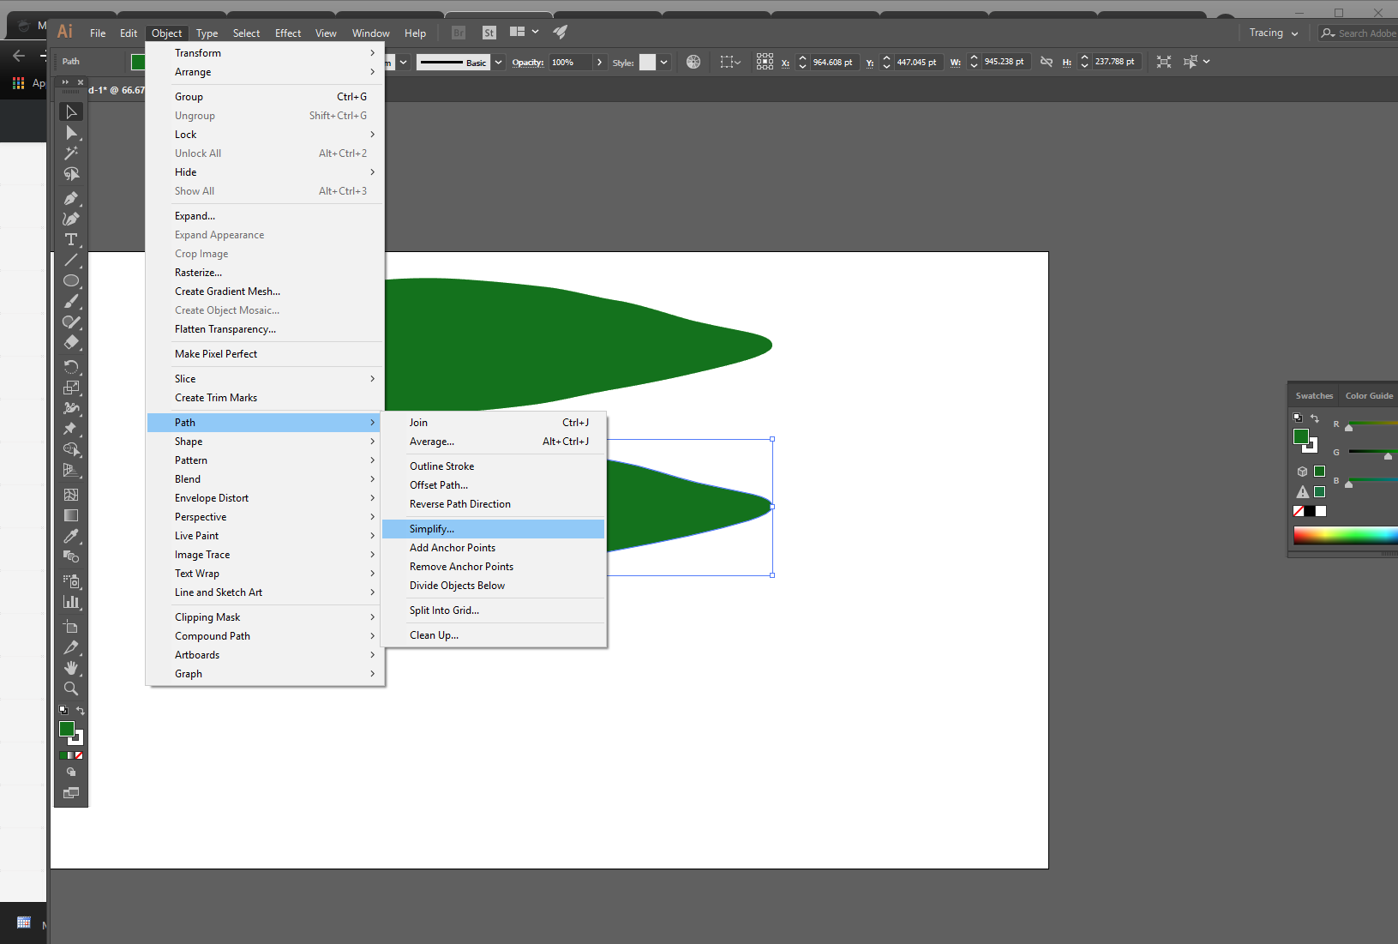Image resolution: width=1398 pixels, height=944 pixels.
Task: Select the Lasso tool
Action: 71,174
